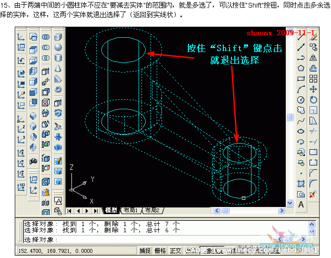This screenshot has height=258, width=331.
Task: Select the Spline draw tool
Action: [x=301, y=121]
